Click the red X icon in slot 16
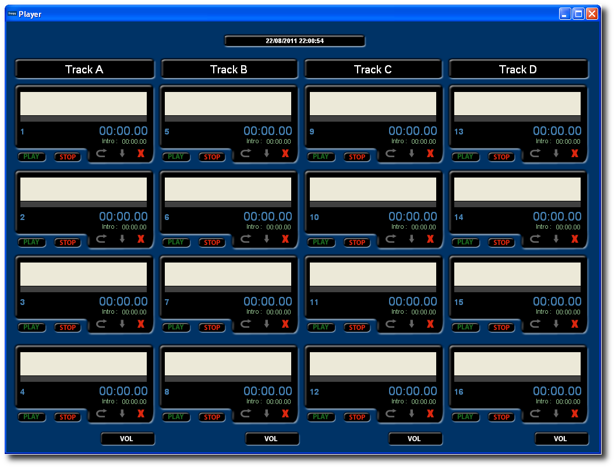615x468 pixels. click(x=575, y=414)
